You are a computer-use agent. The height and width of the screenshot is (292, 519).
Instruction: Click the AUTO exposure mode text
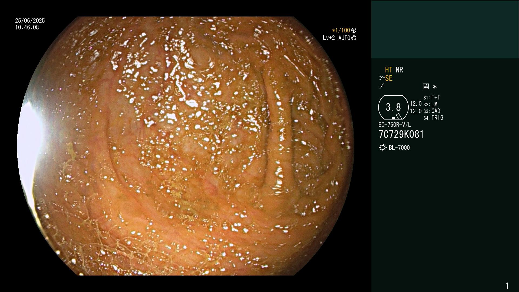(x=344, y=38)
